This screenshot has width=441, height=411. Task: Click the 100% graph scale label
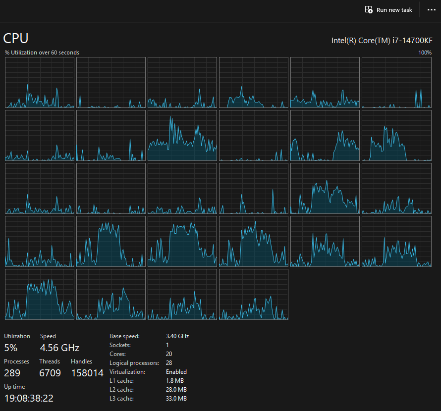pos(425,52)
